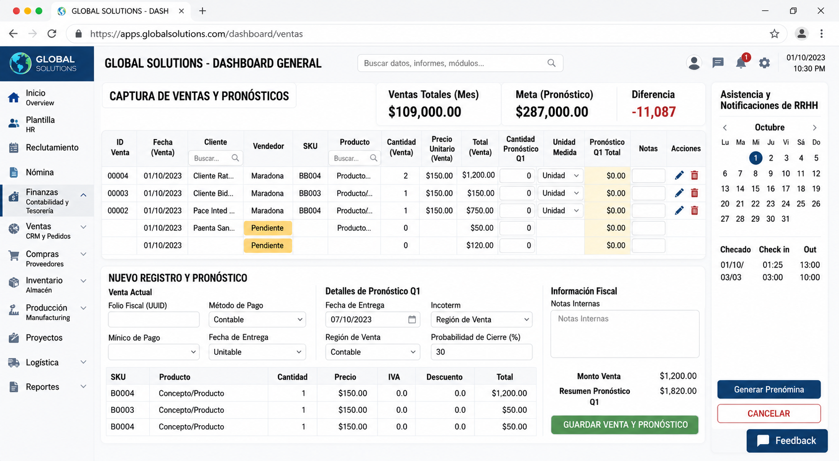Image resolution: width=839 pixels, height=461 pixels.
Task: Open settings gear in dashboard header
Action: tap(764, 63)
